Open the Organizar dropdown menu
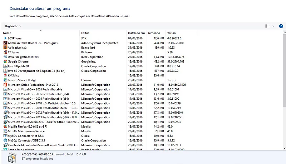 click(x=13, y=26)
